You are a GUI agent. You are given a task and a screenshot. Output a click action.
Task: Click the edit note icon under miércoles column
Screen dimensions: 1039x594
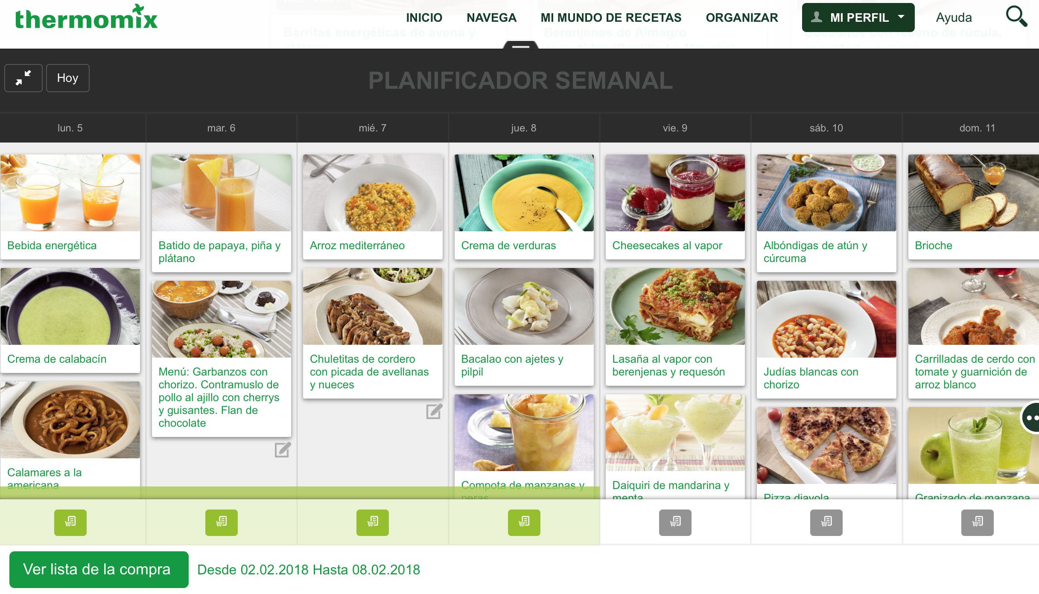tap(434, 411)
